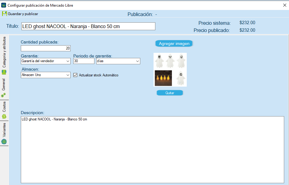Focus the Cantidad publicada field
The height and width of the screenshot is (185, 289).
point(46,48)
